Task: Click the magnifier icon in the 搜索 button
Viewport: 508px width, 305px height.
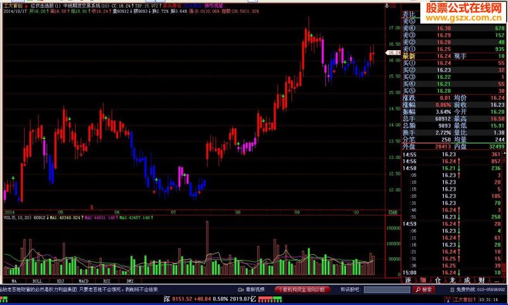Action: [418, 290]
